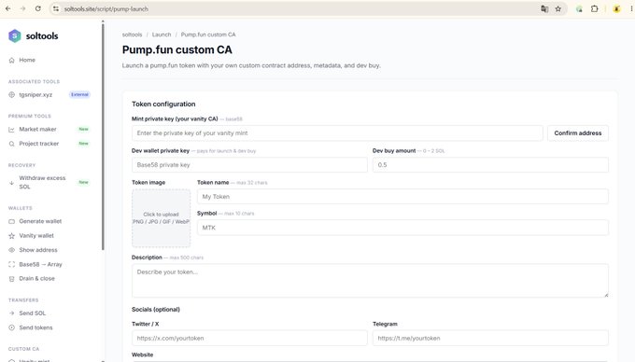Image resolution: width=635 pixels, height=362 pixels.
Task: Click the Generate wallet icon
Action: 12,221
